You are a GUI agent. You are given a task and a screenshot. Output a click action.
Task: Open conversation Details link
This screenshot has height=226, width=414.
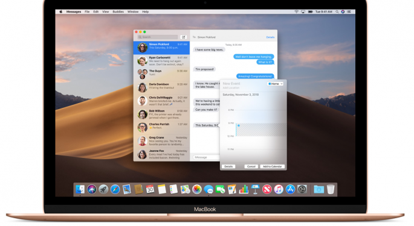[x=270, y=37]
